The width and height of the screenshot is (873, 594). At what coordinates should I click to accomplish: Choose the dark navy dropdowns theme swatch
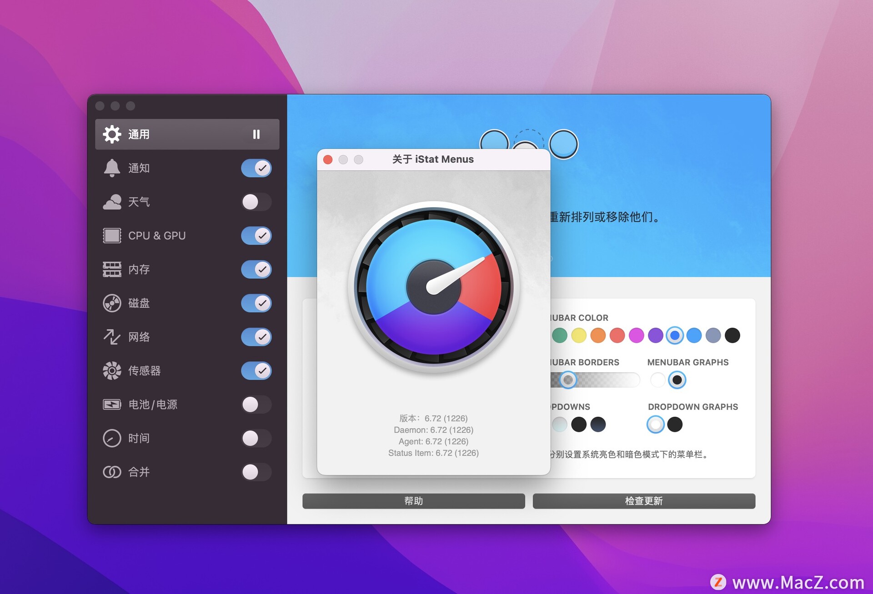point(598,424)
